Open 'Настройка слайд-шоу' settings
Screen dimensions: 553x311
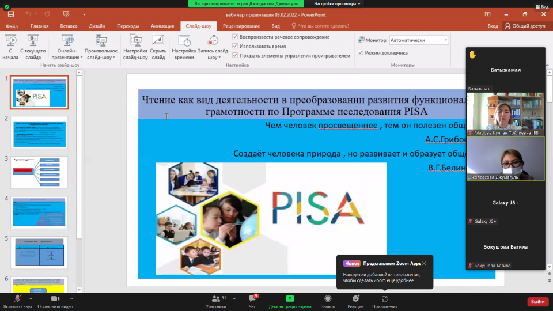[x=135, y=47]
